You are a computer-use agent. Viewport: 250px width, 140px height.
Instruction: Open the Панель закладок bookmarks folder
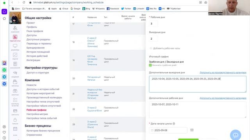(34, 9)
